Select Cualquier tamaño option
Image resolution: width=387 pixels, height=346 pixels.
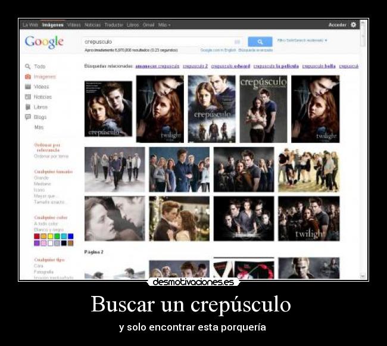(54, 172)
